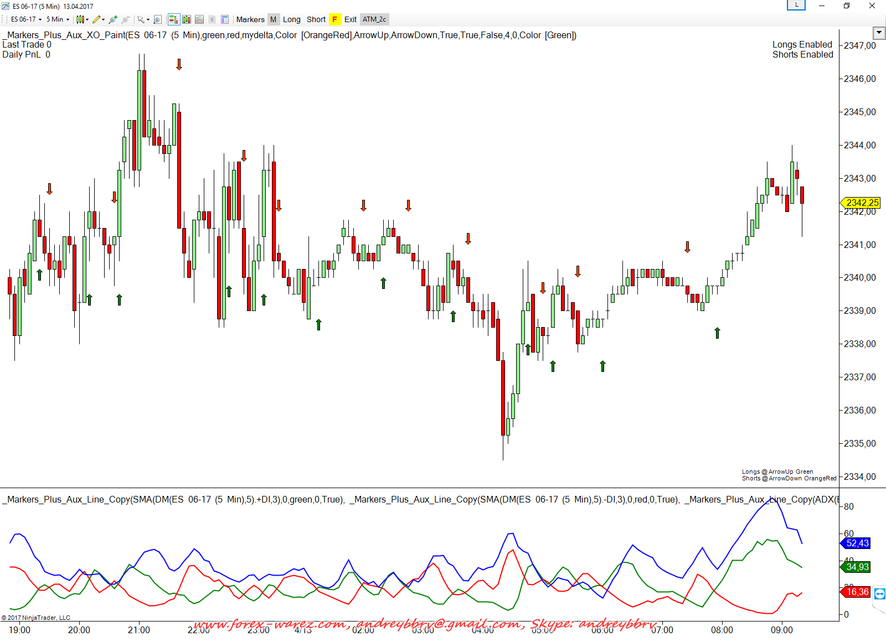Click the blue scroll-to-latest arrow icon
The width and height of the screenshot is (886, 642).
point(879,594)
